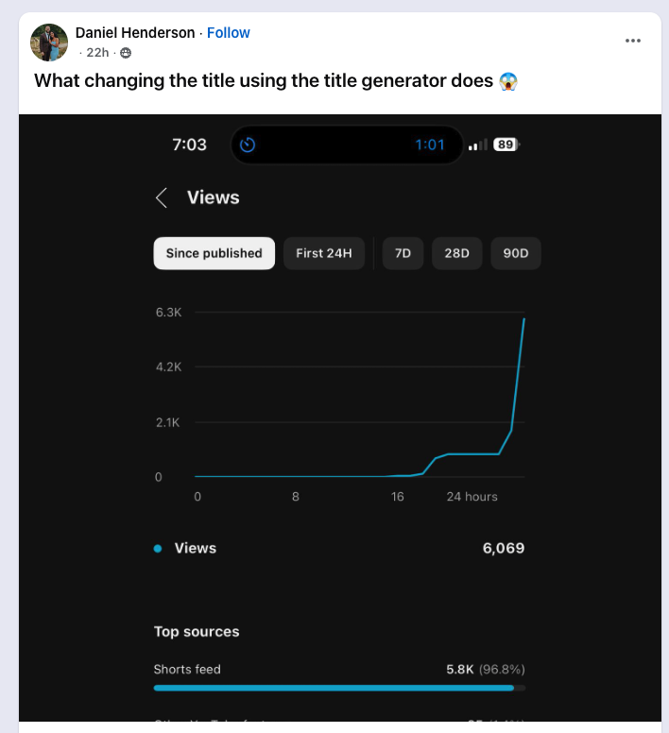Viewport: 669px width, 733px height.
Task: Tap the back chevron beside Views
Action: 162,197
